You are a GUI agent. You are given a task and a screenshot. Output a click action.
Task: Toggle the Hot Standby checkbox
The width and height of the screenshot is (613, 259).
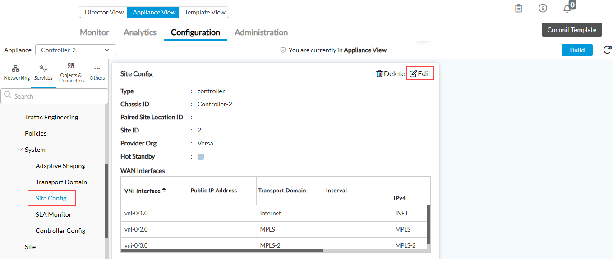(x=201, y=157)
